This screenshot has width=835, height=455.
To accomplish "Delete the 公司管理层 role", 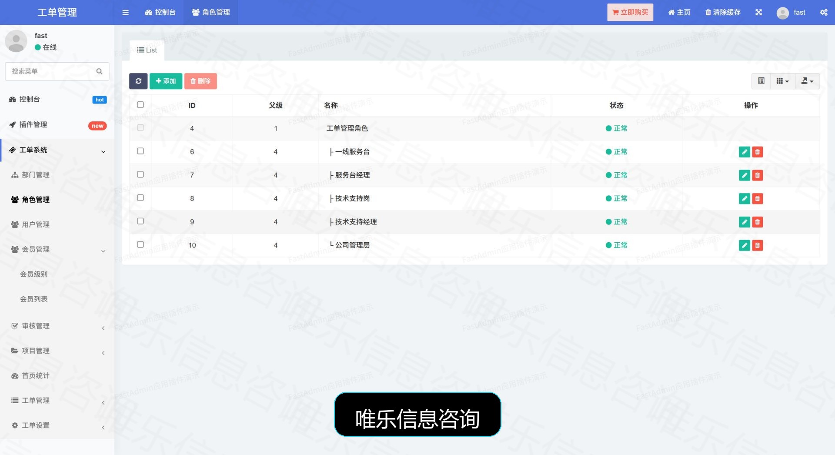I will [x=757, y=245].
